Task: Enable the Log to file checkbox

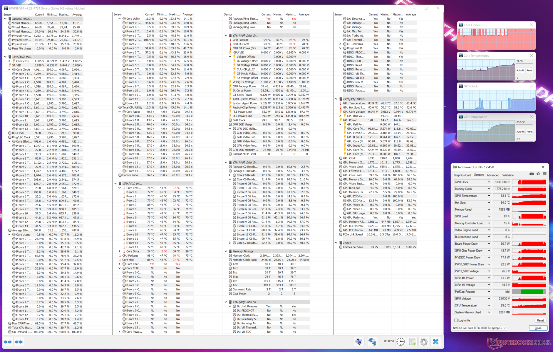Action: tap(456, 320)
